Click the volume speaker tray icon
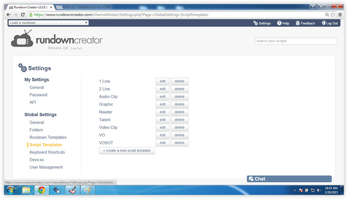 click(x=319, y=190)
